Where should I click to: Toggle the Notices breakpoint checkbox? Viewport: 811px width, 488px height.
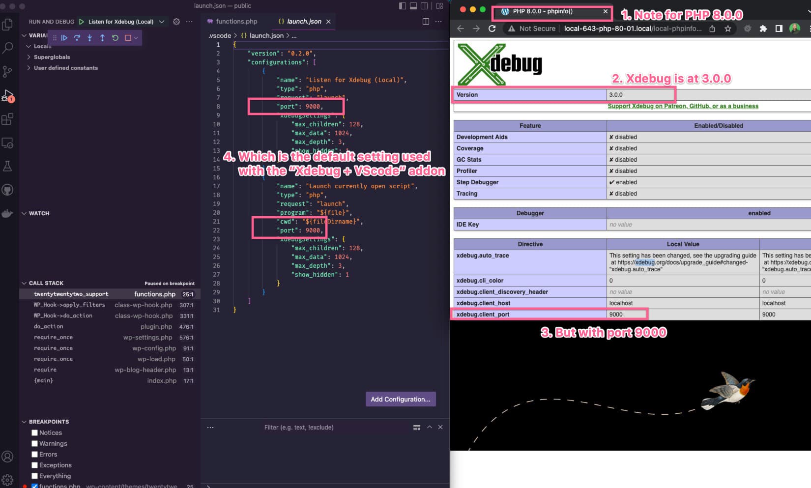[34, 433]
